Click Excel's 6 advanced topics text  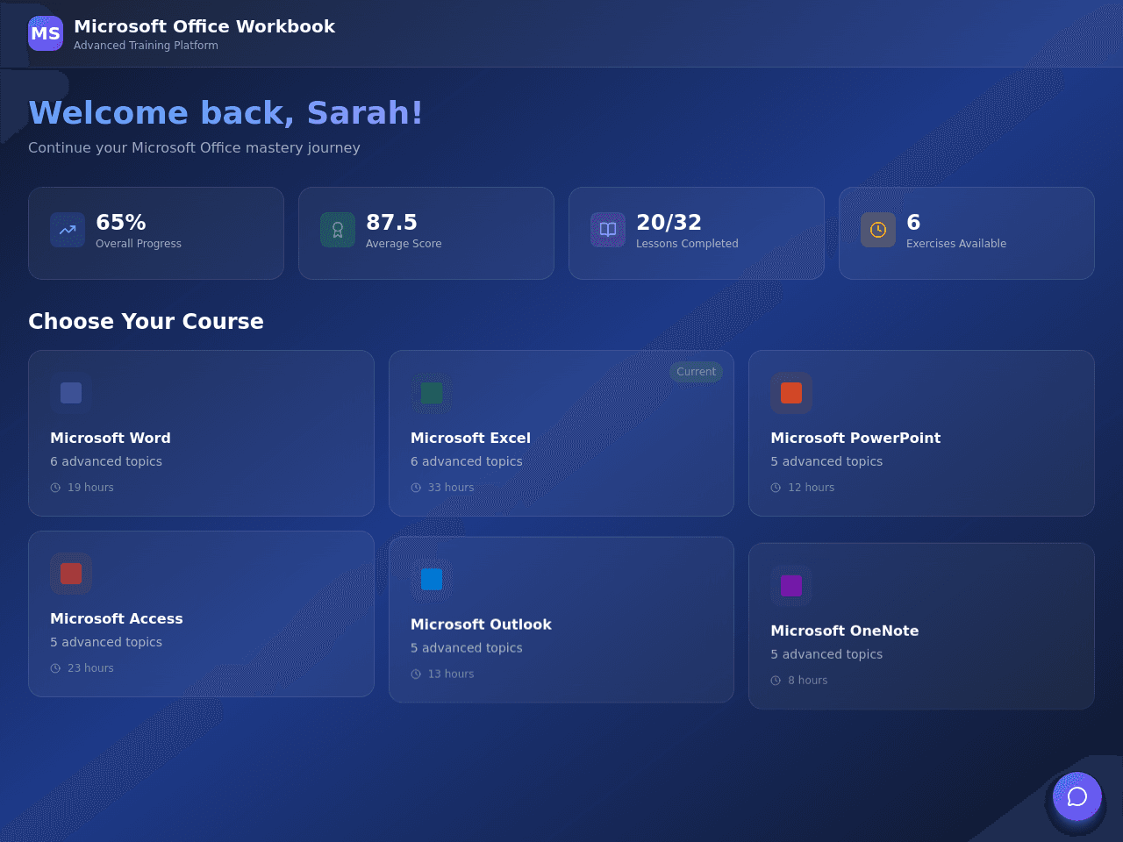(x=467, y=461)
